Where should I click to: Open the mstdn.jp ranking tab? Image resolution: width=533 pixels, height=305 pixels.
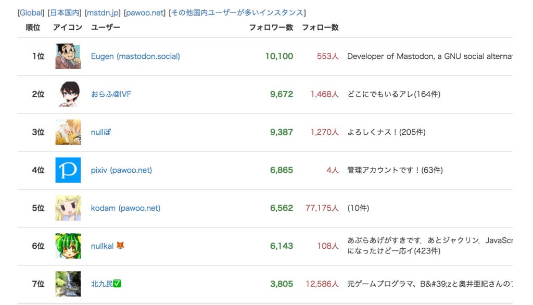pyautogui.click(x=103, y=12)
